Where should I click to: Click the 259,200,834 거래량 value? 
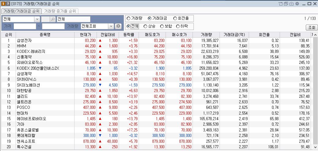(208, 68)
